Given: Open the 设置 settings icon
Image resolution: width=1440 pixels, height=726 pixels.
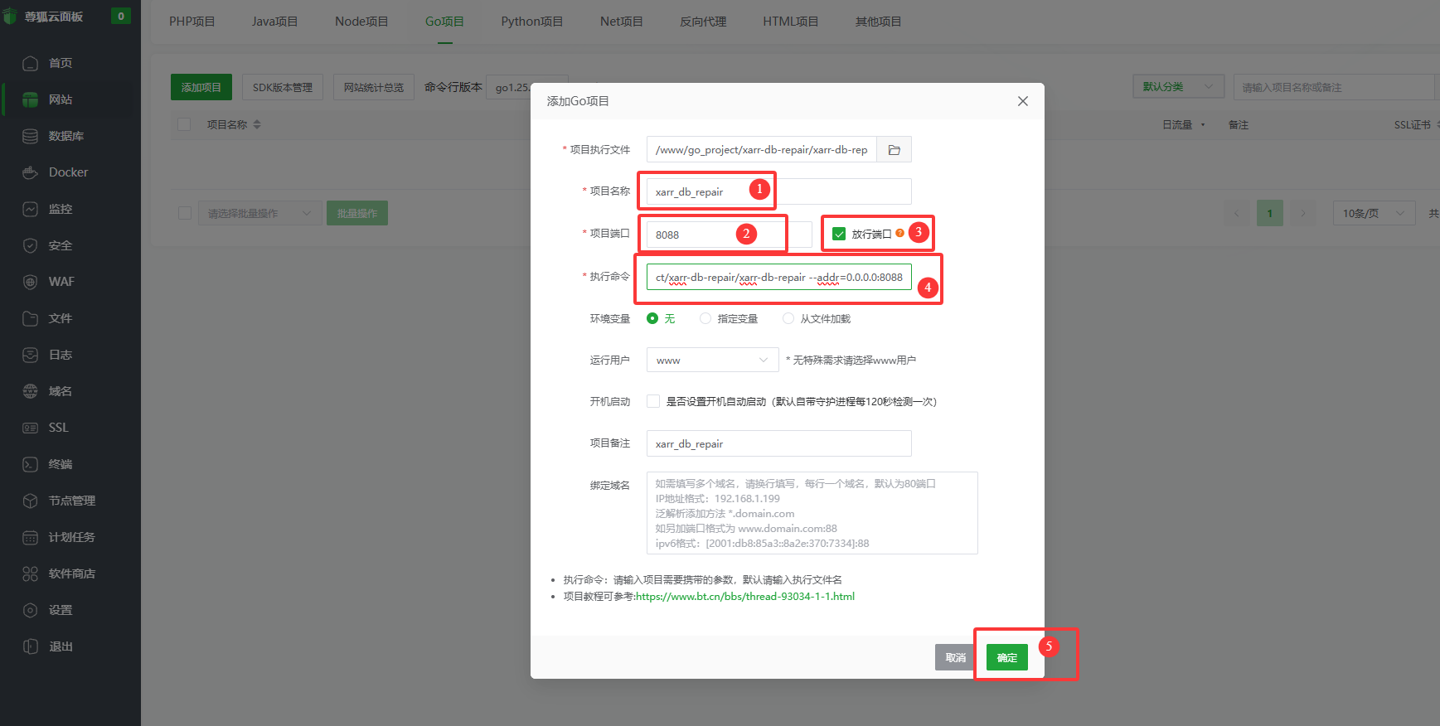Looking at the screenshot, I should (31, 610).
